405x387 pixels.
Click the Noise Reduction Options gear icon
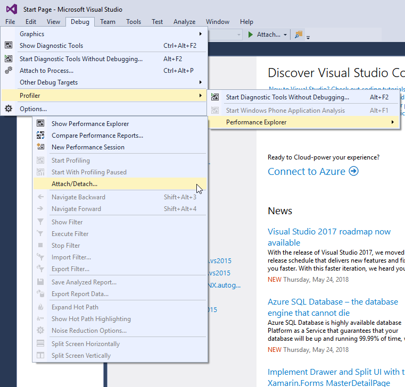(x=40, y=330)
